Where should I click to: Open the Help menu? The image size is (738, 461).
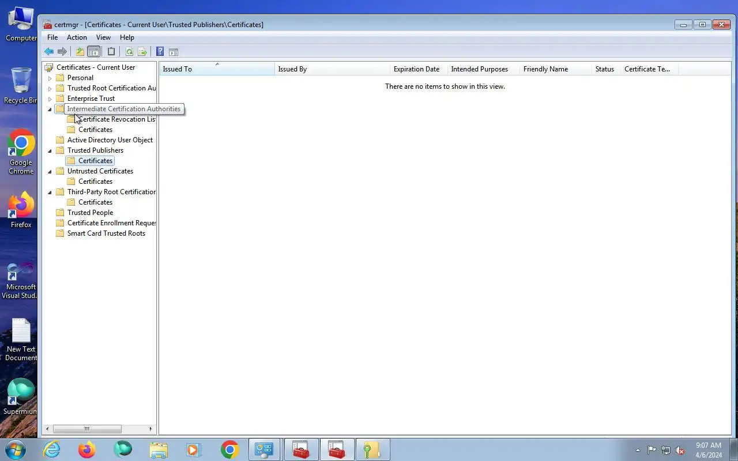click(x=127, y=37)
